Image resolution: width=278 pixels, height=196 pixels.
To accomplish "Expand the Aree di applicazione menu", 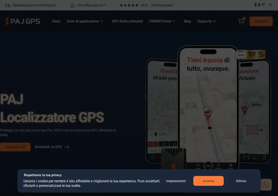I will point(85,21).
